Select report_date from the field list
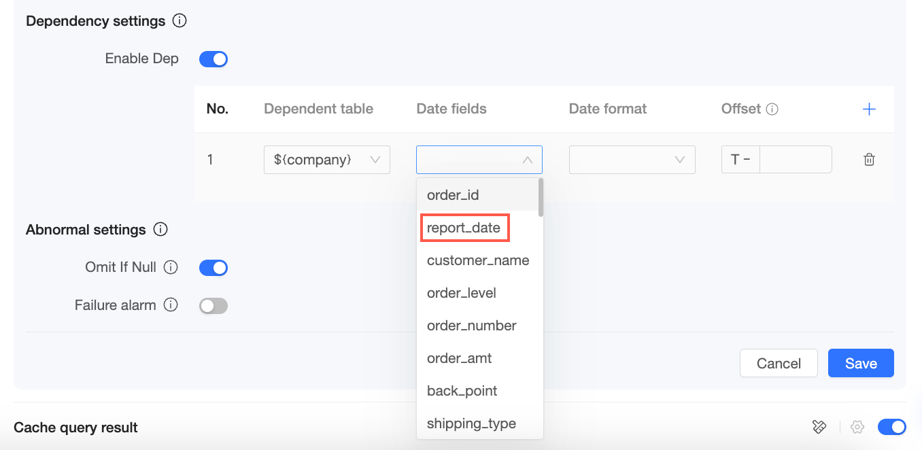 tap(464, 228)
